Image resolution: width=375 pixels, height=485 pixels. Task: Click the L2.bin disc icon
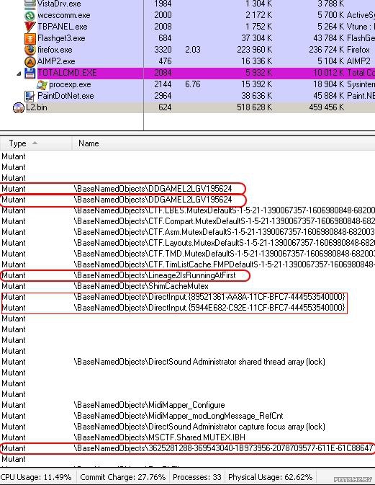pos(19,107)
